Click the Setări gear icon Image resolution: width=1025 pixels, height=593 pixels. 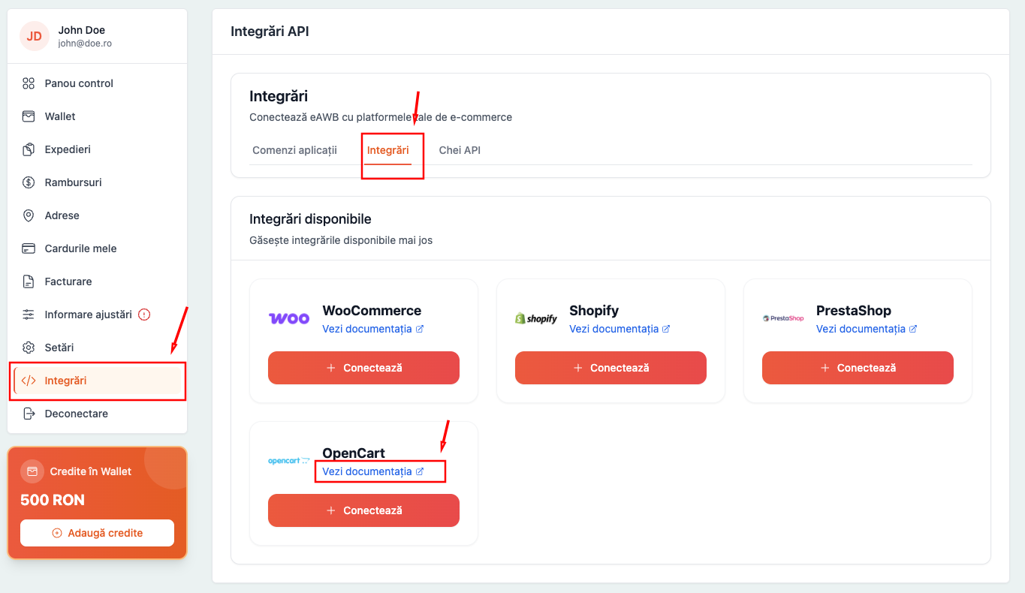point(29,348)
